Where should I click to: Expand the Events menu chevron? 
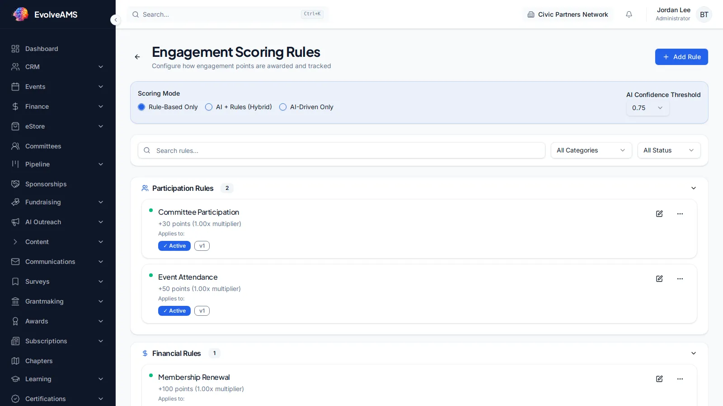point(101,87)
